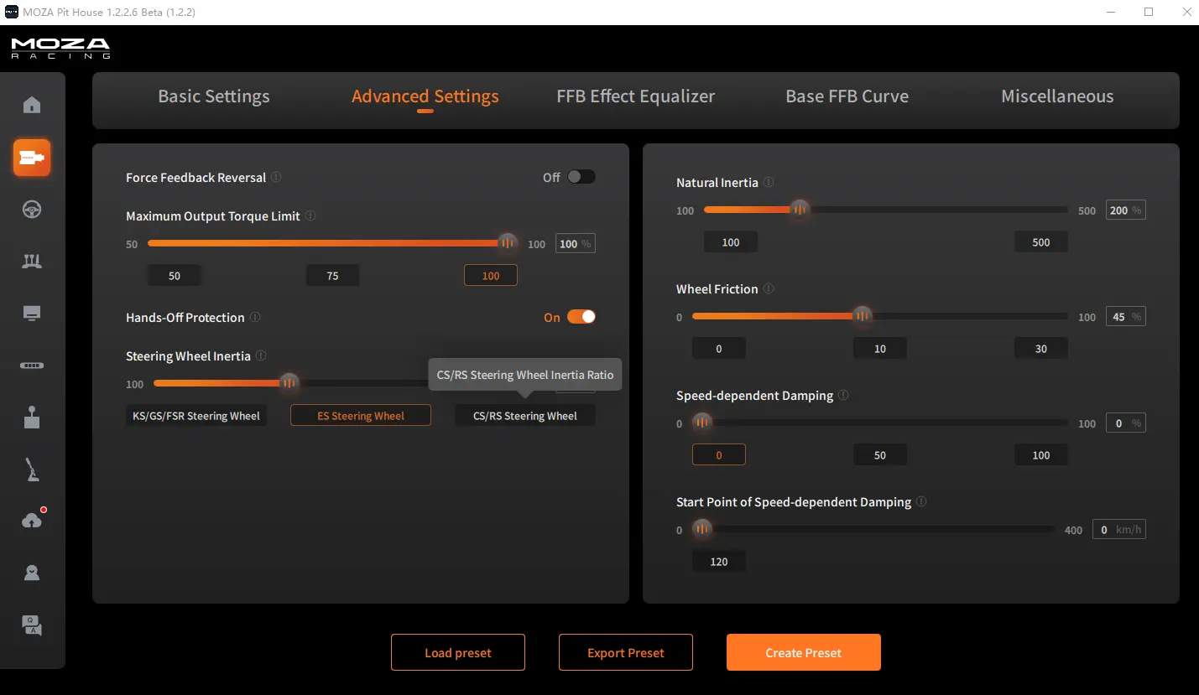Viewport: 1199px width, 695px height.
Task: Click info icon beside Maximum Output Torque Limit
Action: tap(310, 216)
